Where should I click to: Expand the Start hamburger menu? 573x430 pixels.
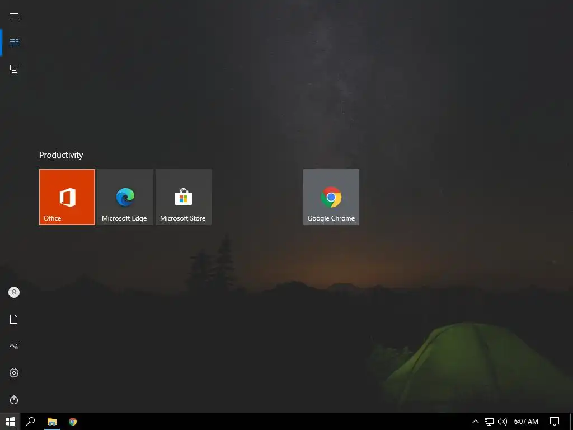pyautogui.click(x=14, y=16)
